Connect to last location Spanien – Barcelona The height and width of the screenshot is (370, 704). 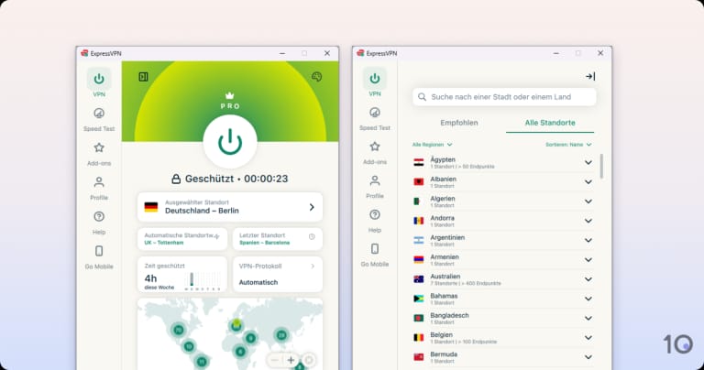[x=278, y=239]
